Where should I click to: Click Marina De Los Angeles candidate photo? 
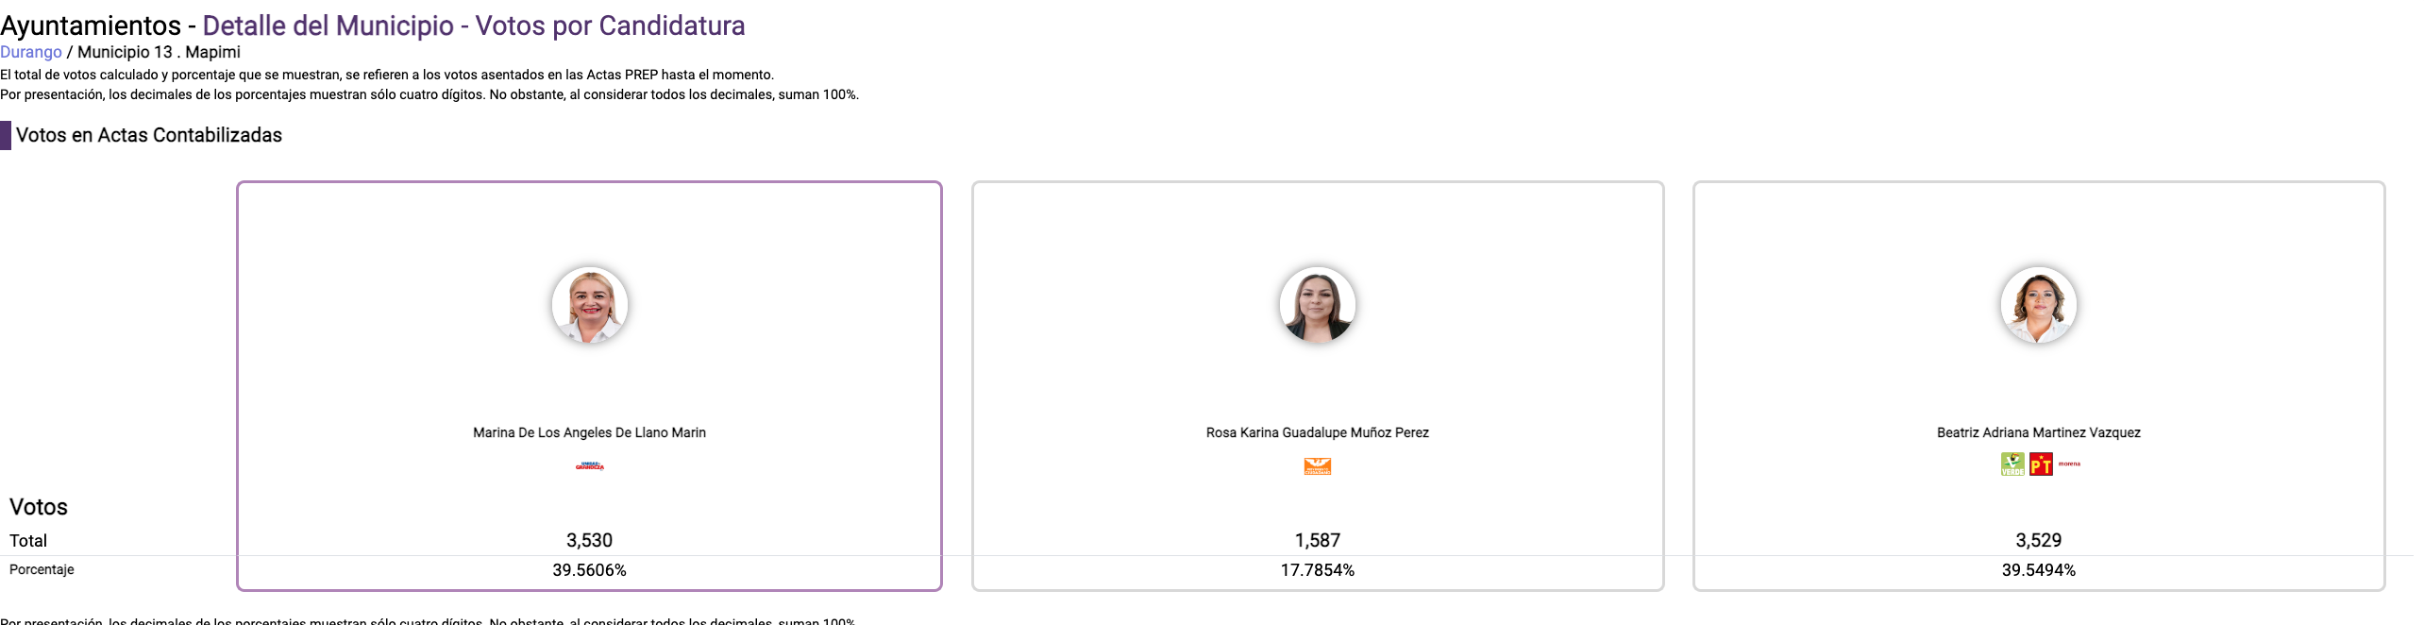[x=590, y=305]
